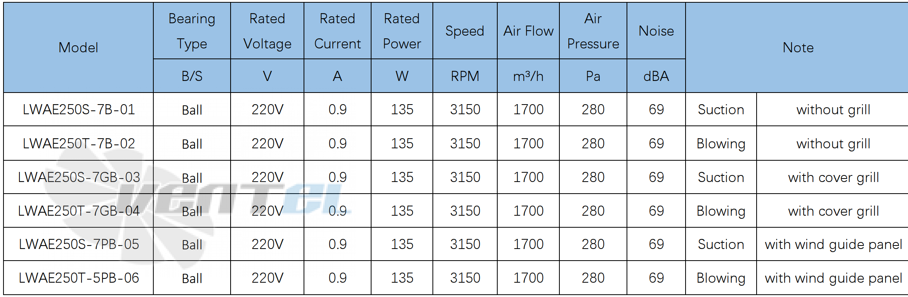Click the LWAE250S-7B-01 model cell
This screenshot has width=908, height=297.
pyautogui.click(x=78, y=110)
